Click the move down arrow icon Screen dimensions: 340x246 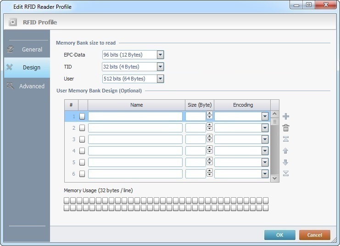click(286, 162)
